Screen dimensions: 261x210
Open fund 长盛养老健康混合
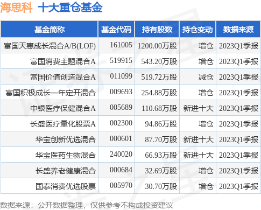[x=65, y=171]
